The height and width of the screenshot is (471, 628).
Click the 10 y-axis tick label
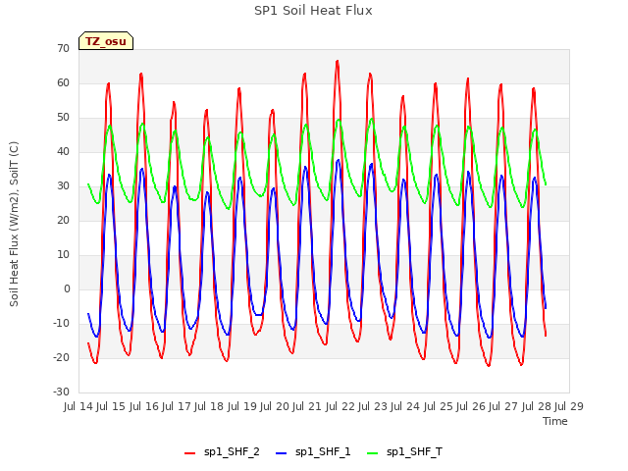coord(63,255)
